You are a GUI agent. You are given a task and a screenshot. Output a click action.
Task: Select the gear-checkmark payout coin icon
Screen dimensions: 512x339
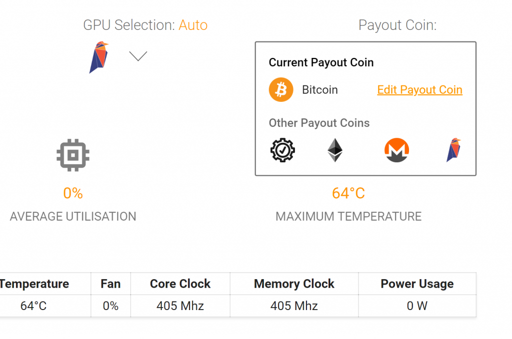click(283, 150)
